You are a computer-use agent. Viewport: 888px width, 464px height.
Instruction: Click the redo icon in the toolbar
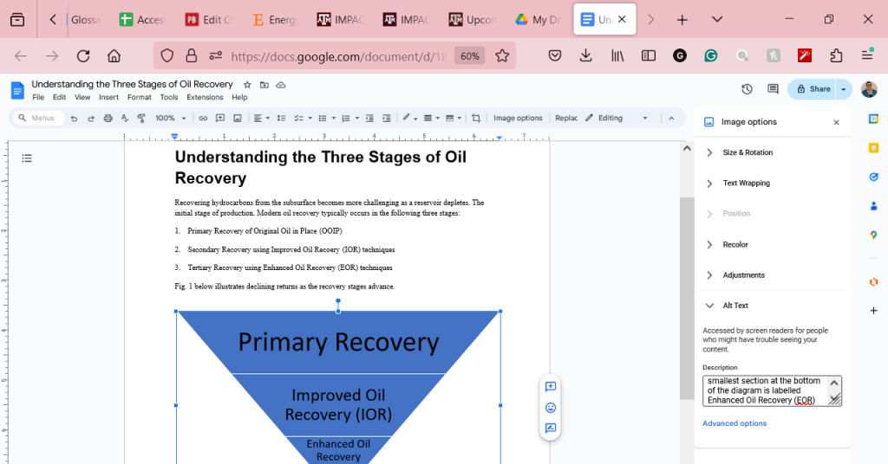(x=91, y=118)
